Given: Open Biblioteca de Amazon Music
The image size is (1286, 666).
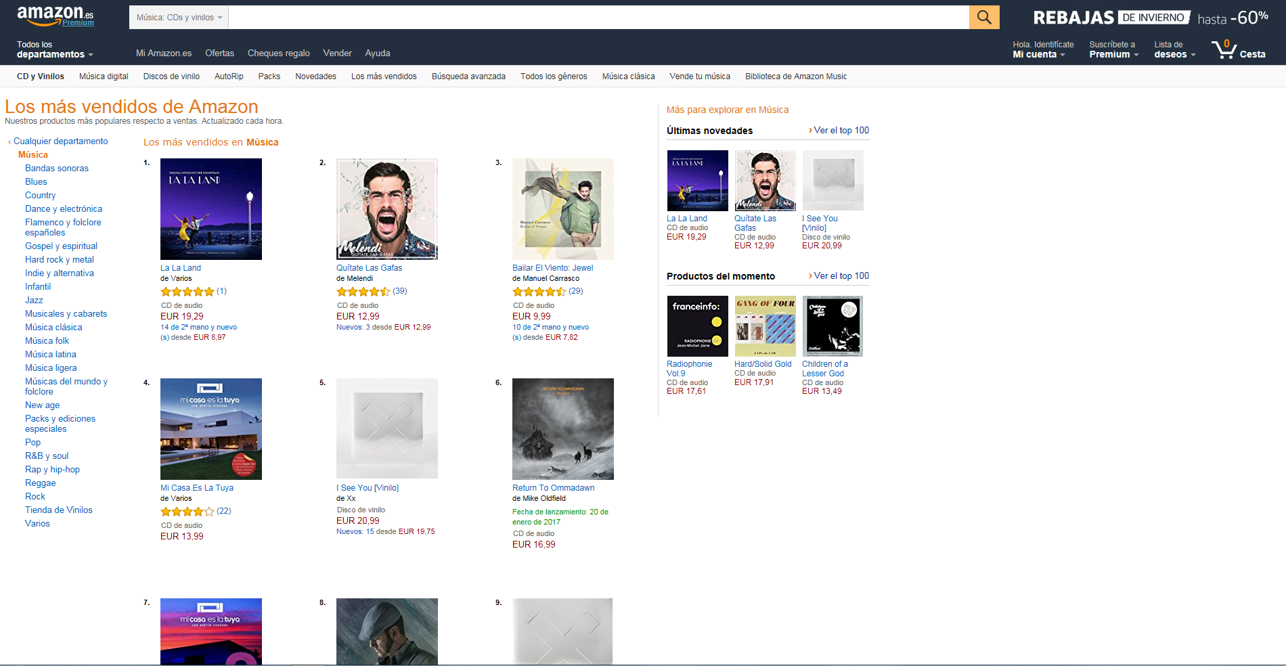Looking at the screenshot, I should [796, 76].
